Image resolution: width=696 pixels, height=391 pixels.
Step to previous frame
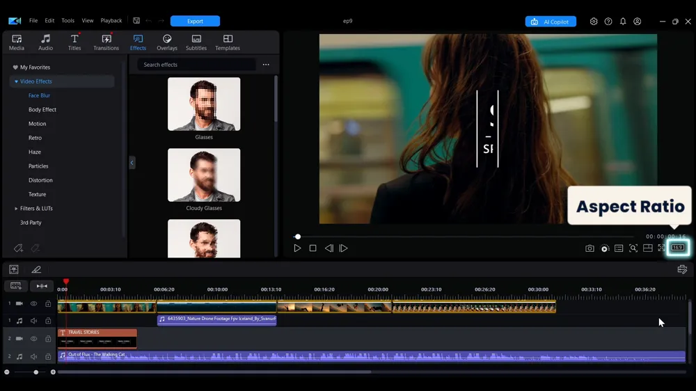tap(329, 248)
